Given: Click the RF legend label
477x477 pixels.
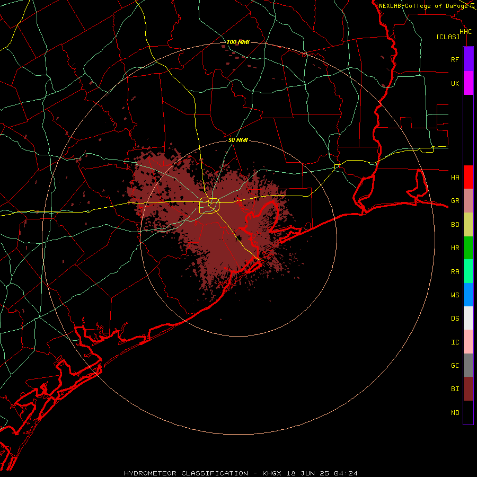Looking at the screenshot, I should (455, 59).
